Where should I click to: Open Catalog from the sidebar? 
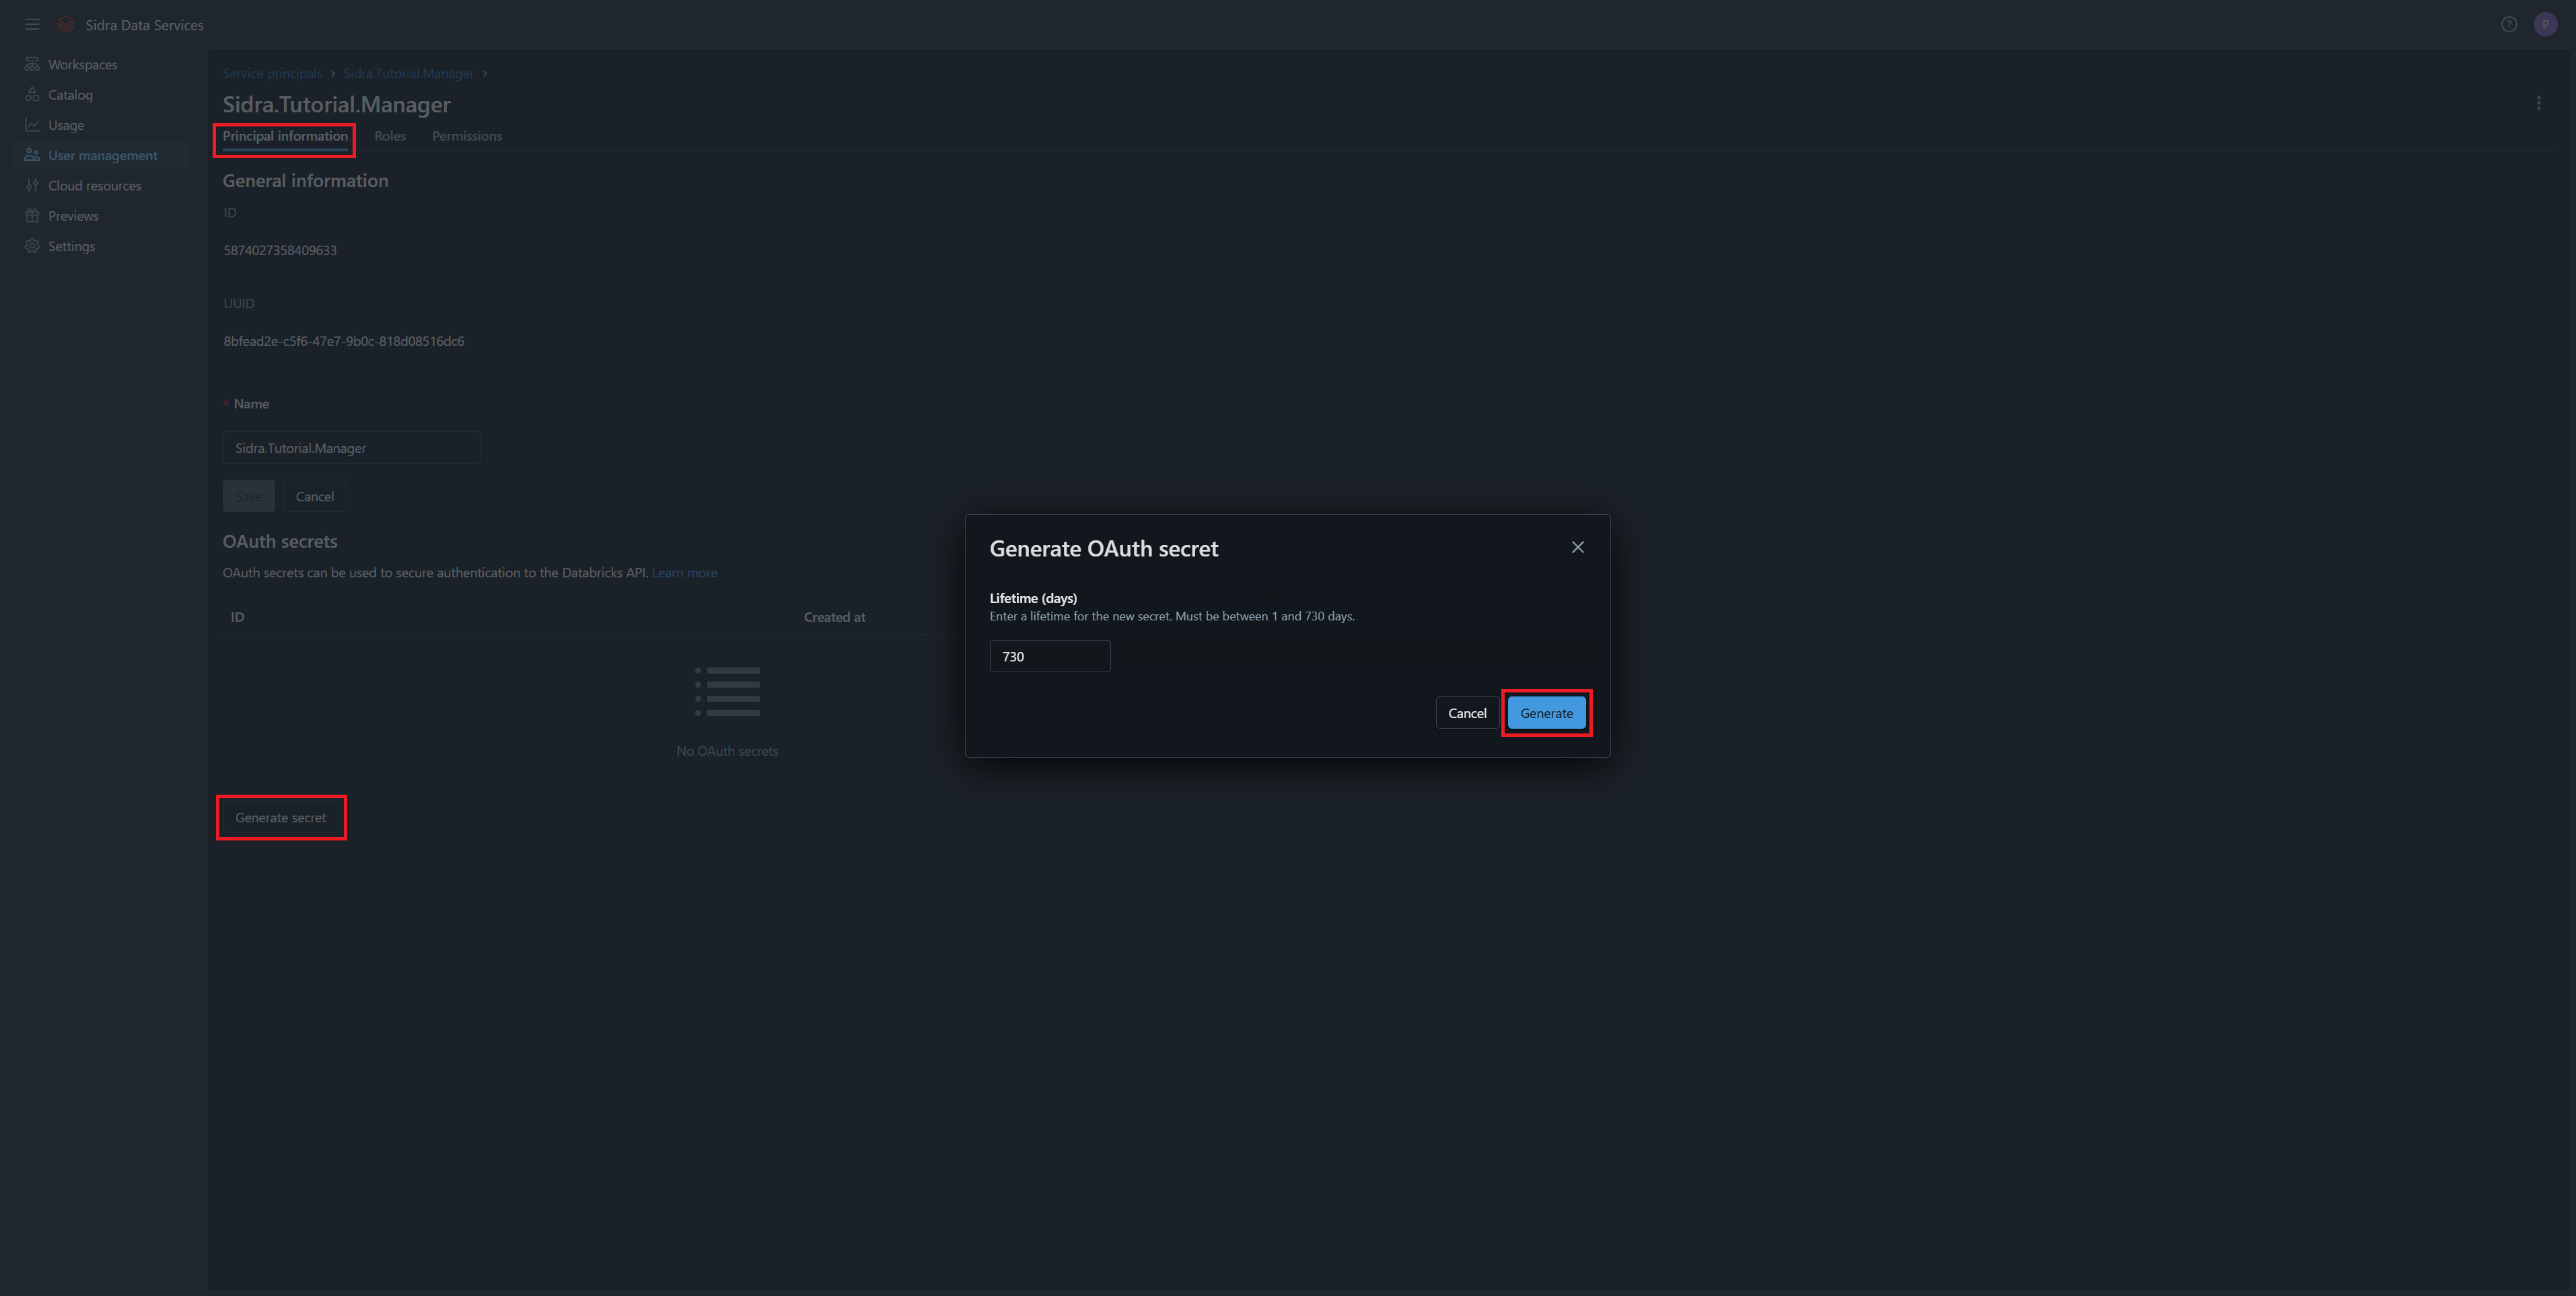[70, 95]
